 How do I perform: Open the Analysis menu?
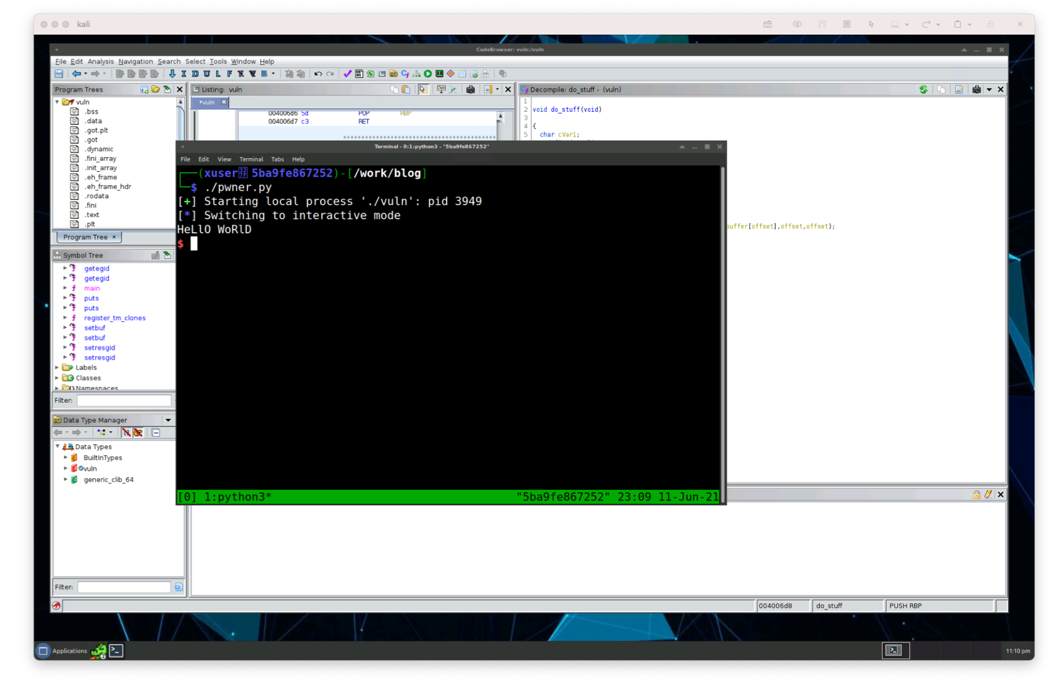click(x=100, y=61)
